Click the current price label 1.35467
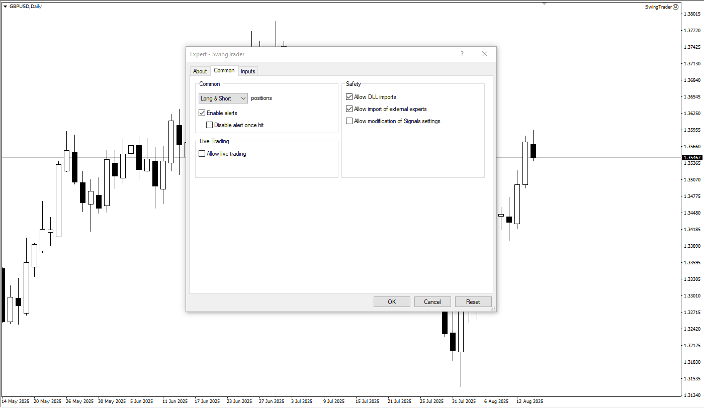704x408 pixels. tap(692, 158)
